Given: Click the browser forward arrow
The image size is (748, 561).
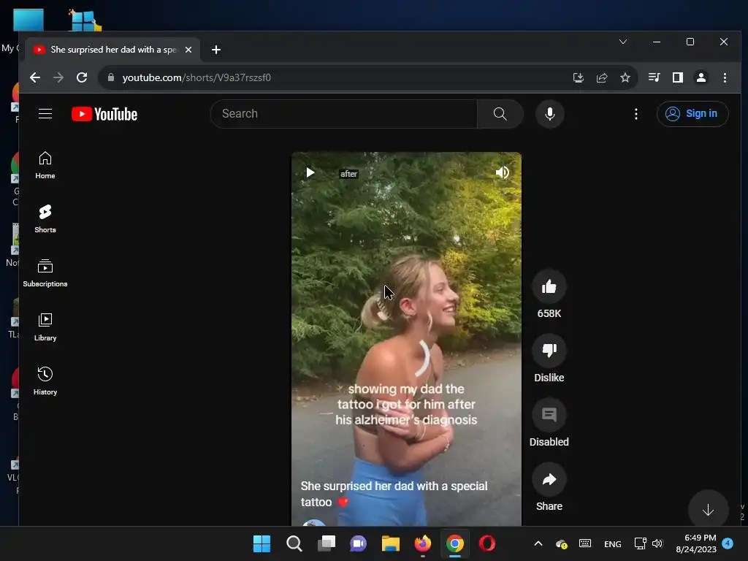Looking at the screenshot, I should click(58, 77).
